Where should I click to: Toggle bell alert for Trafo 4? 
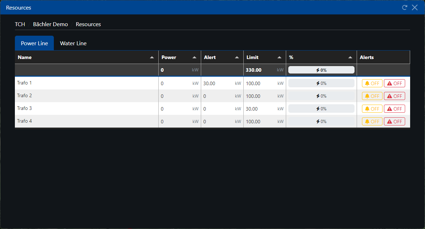coord(372,122)
